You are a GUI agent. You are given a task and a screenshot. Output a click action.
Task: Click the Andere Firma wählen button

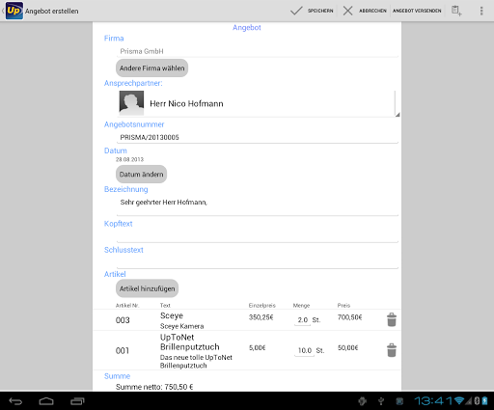151,68
